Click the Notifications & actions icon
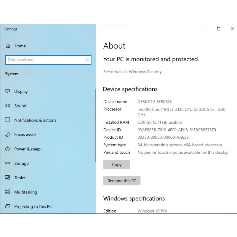Image resolution: width=237 pixels, height=237 pixels. click(x=8, y=120)
